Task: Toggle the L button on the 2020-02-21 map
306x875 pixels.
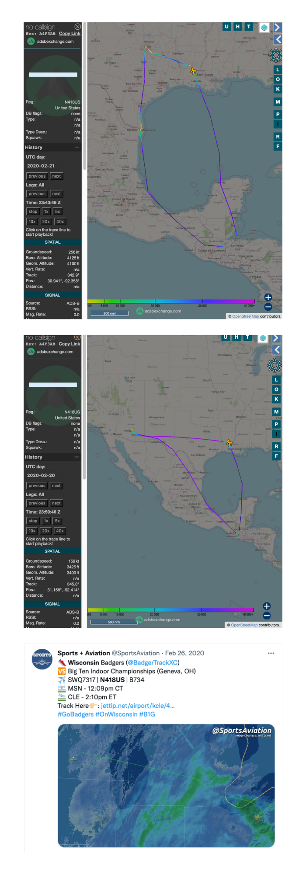Action: click(x=278, y=70)
